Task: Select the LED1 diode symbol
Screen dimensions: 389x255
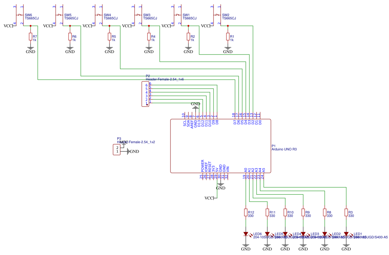Action: [346, 234]
